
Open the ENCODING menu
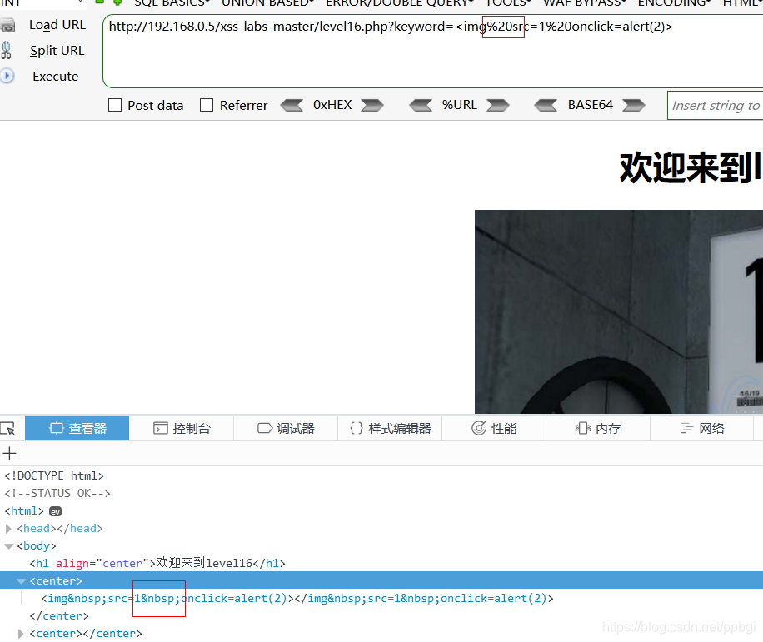click(x=674, y=3)
